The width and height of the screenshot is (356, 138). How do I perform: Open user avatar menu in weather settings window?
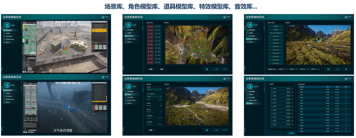[x=224, y=79]
